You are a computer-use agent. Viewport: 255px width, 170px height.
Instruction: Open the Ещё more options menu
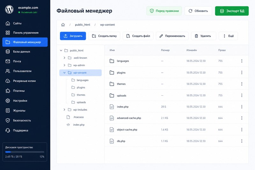pyautogui.click(x=228, y=36)
